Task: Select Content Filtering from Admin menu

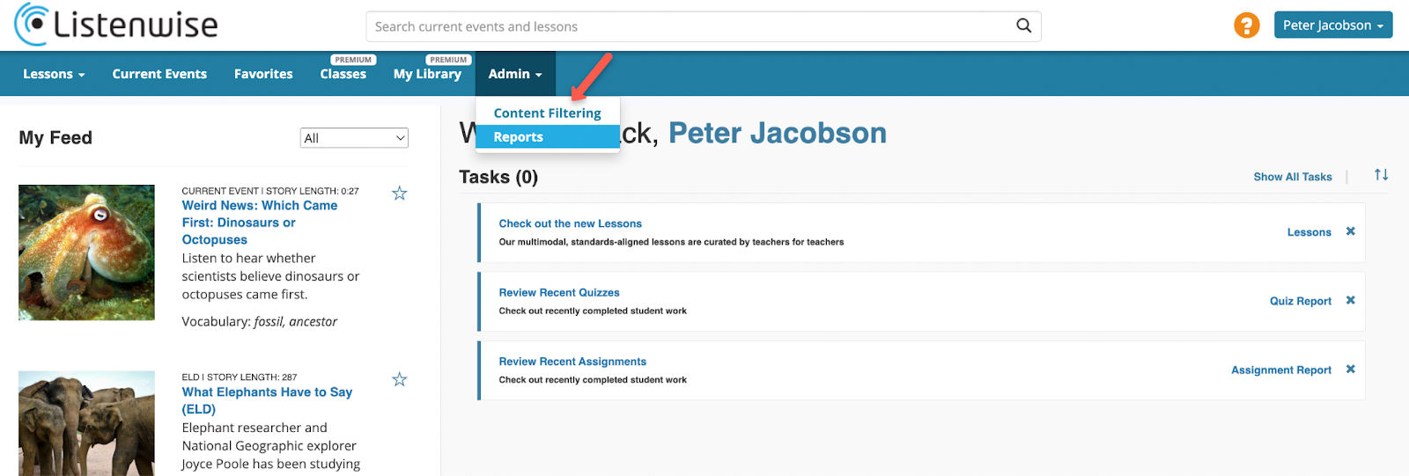Action: [547, 114]
